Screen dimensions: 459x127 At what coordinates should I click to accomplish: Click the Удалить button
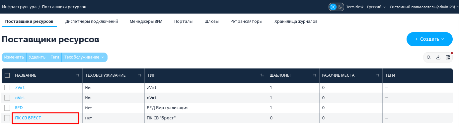click(x=37, y=57)
